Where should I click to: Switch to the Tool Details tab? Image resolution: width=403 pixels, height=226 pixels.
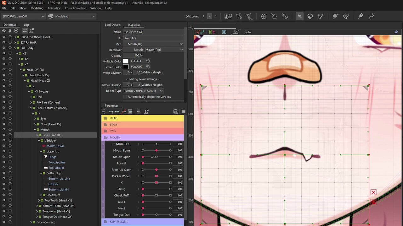(x=112, y=24)
